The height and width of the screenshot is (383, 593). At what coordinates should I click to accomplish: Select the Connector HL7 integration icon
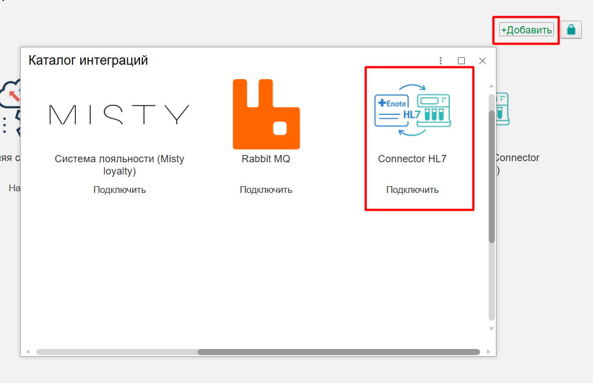click(x=412, y=110)
